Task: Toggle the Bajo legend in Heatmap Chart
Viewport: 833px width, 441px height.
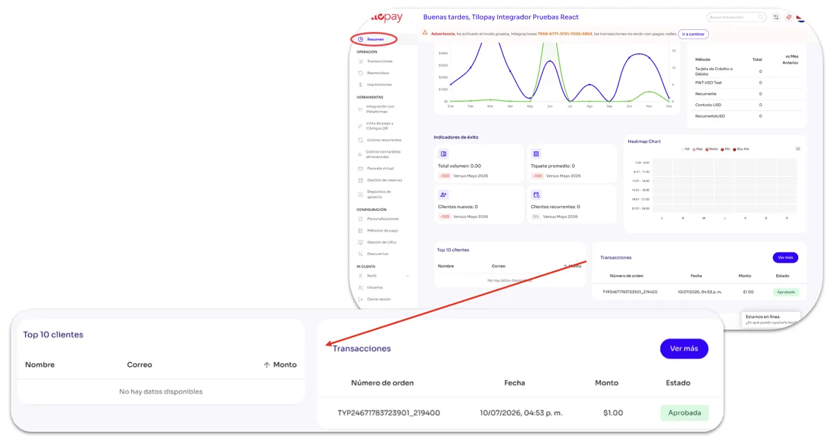Action: [x=698, y=149]
